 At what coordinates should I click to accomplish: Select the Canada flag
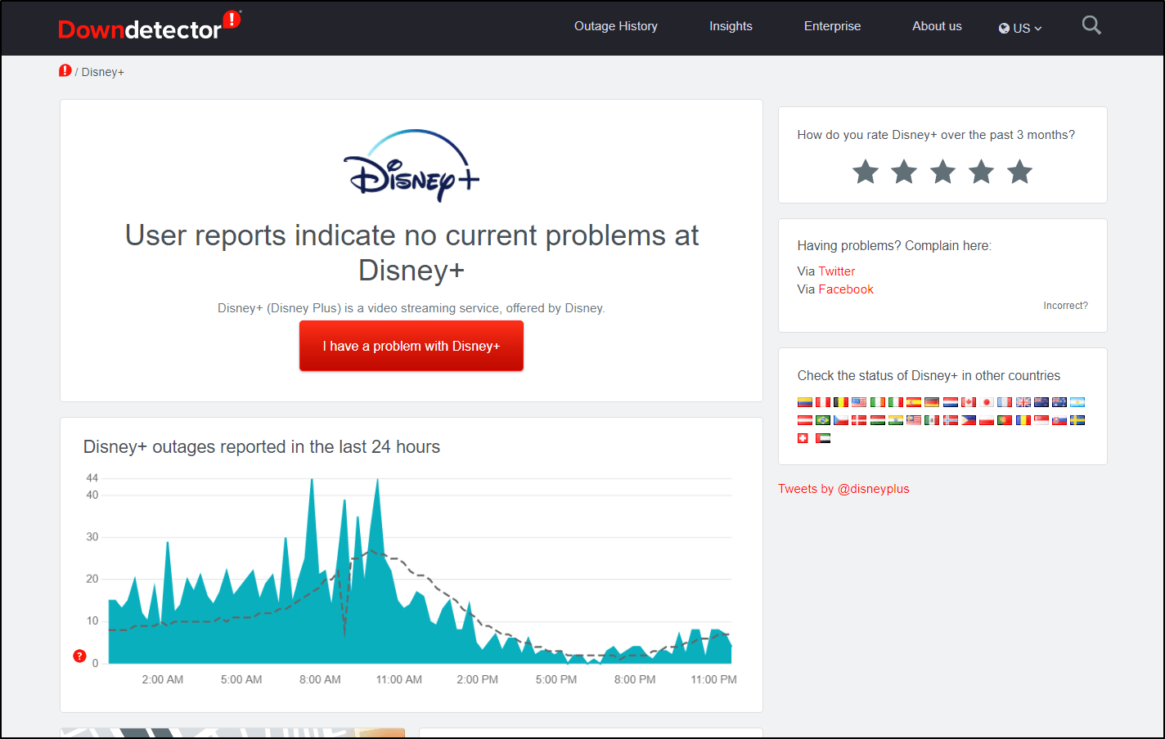(969, 402)
